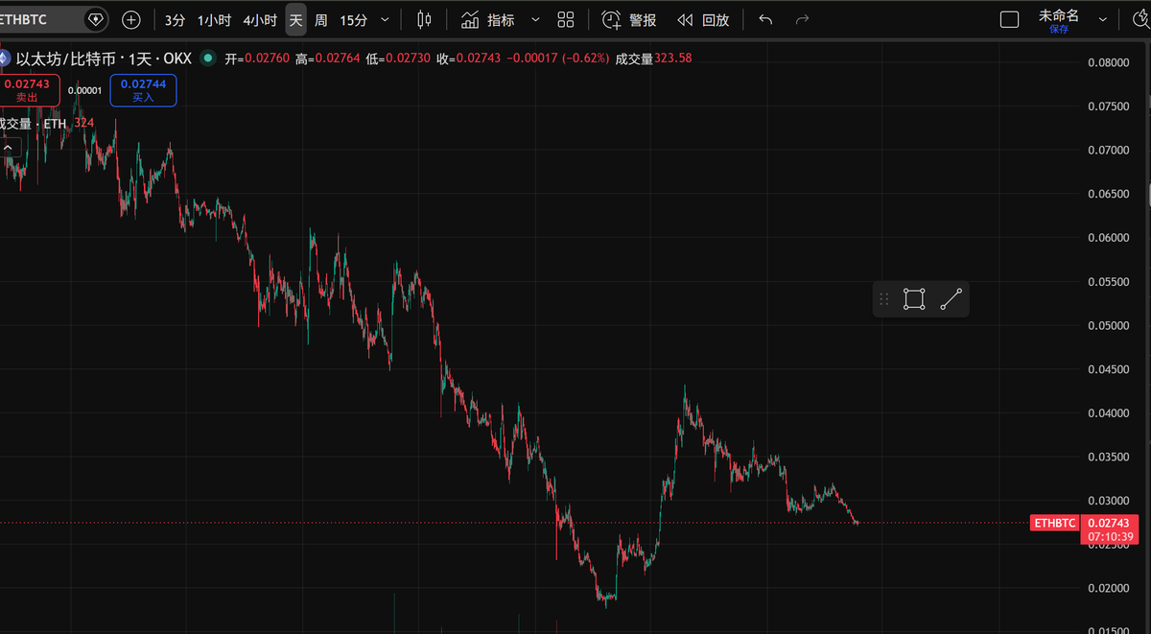The width and height of the screenshot is (1151, 634).
Task: Select the 成交量 · ETH volume indicator label
Action: (x=34, y=123)
